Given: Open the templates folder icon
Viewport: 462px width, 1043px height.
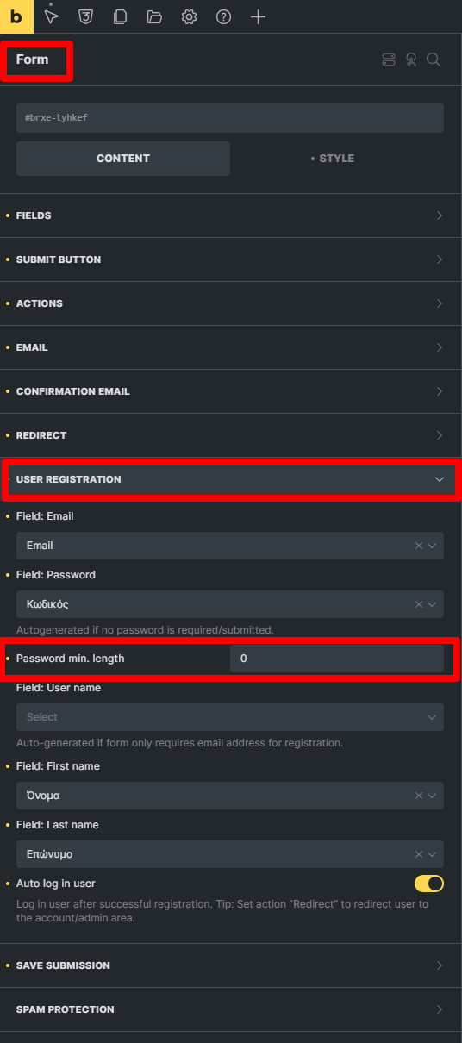Looking at the screenshot, I should 154,16.
